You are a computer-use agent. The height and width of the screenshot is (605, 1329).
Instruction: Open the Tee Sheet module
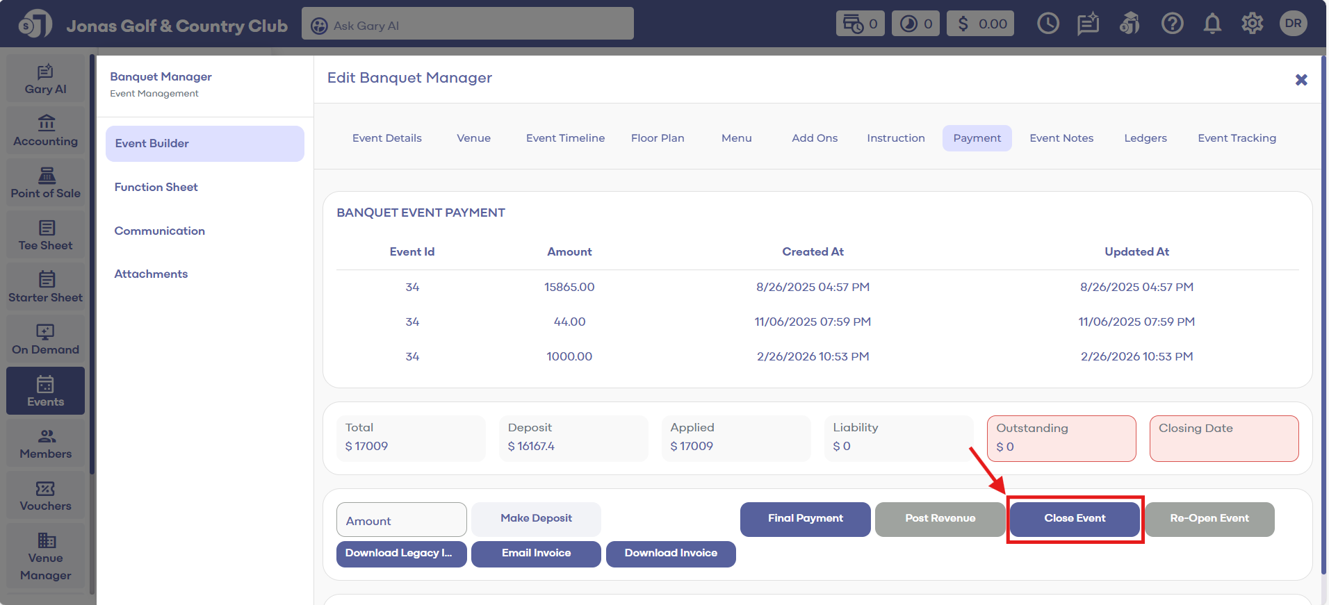(46, 235)
